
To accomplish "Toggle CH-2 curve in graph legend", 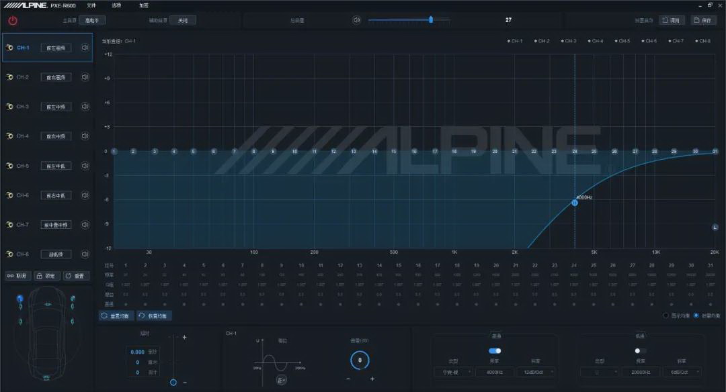I will click(x=542, y=41).
